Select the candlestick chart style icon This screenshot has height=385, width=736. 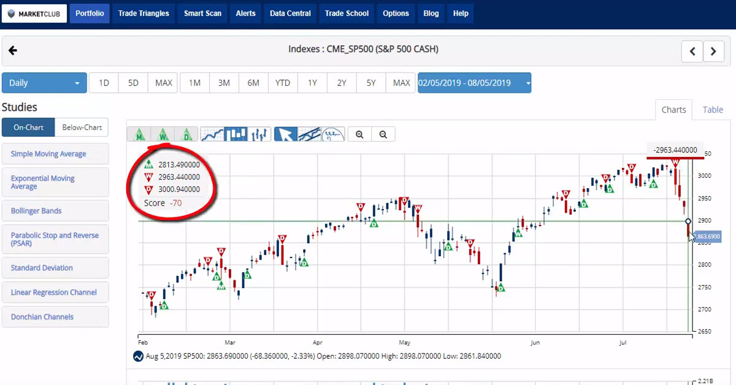pos(236,134)
